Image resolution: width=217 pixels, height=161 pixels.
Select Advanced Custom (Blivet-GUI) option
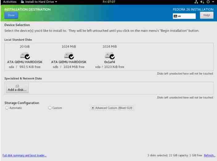point(112,108)
